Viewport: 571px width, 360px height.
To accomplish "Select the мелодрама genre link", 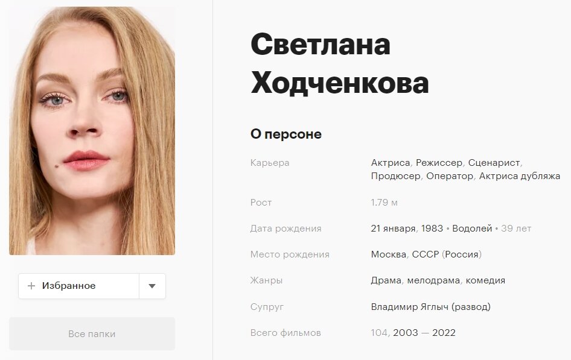I will pyautogui.click(x=433, y=280).
